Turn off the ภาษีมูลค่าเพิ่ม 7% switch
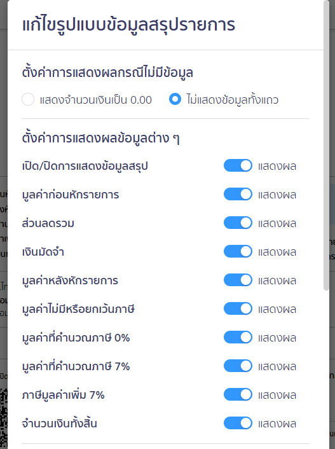This screenshot has height=449, width=335. point(238,395)
